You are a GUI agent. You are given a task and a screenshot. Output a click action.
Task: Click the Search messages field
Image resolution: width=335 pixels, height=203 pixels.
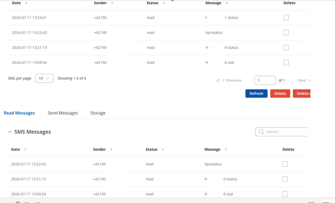(x=282, y=132)
